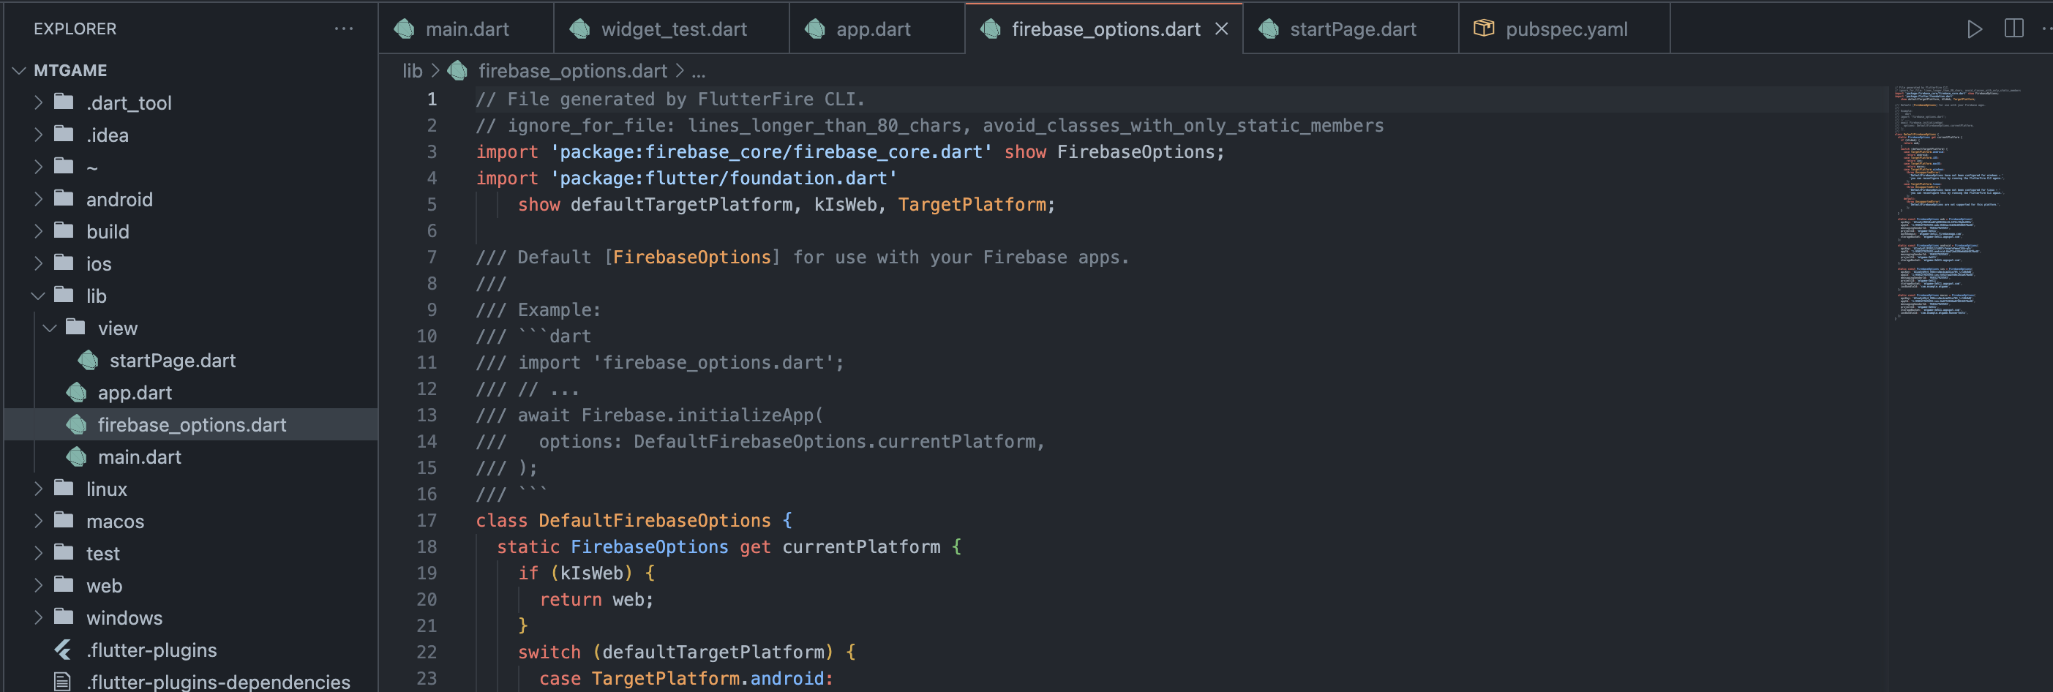Click the ios folder icon
The width and height of the screenshot is (2053, 692).
tap(64, 263)
